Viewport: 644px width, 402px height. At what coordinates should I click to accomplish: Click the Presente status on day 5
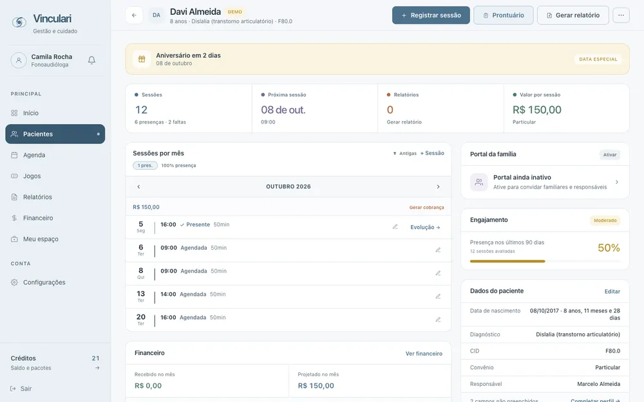(x=194, y=224)
